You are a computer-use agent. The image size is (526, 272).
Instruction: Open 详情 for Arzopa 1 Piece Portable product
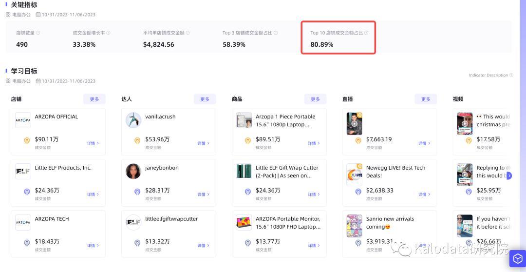314,143
